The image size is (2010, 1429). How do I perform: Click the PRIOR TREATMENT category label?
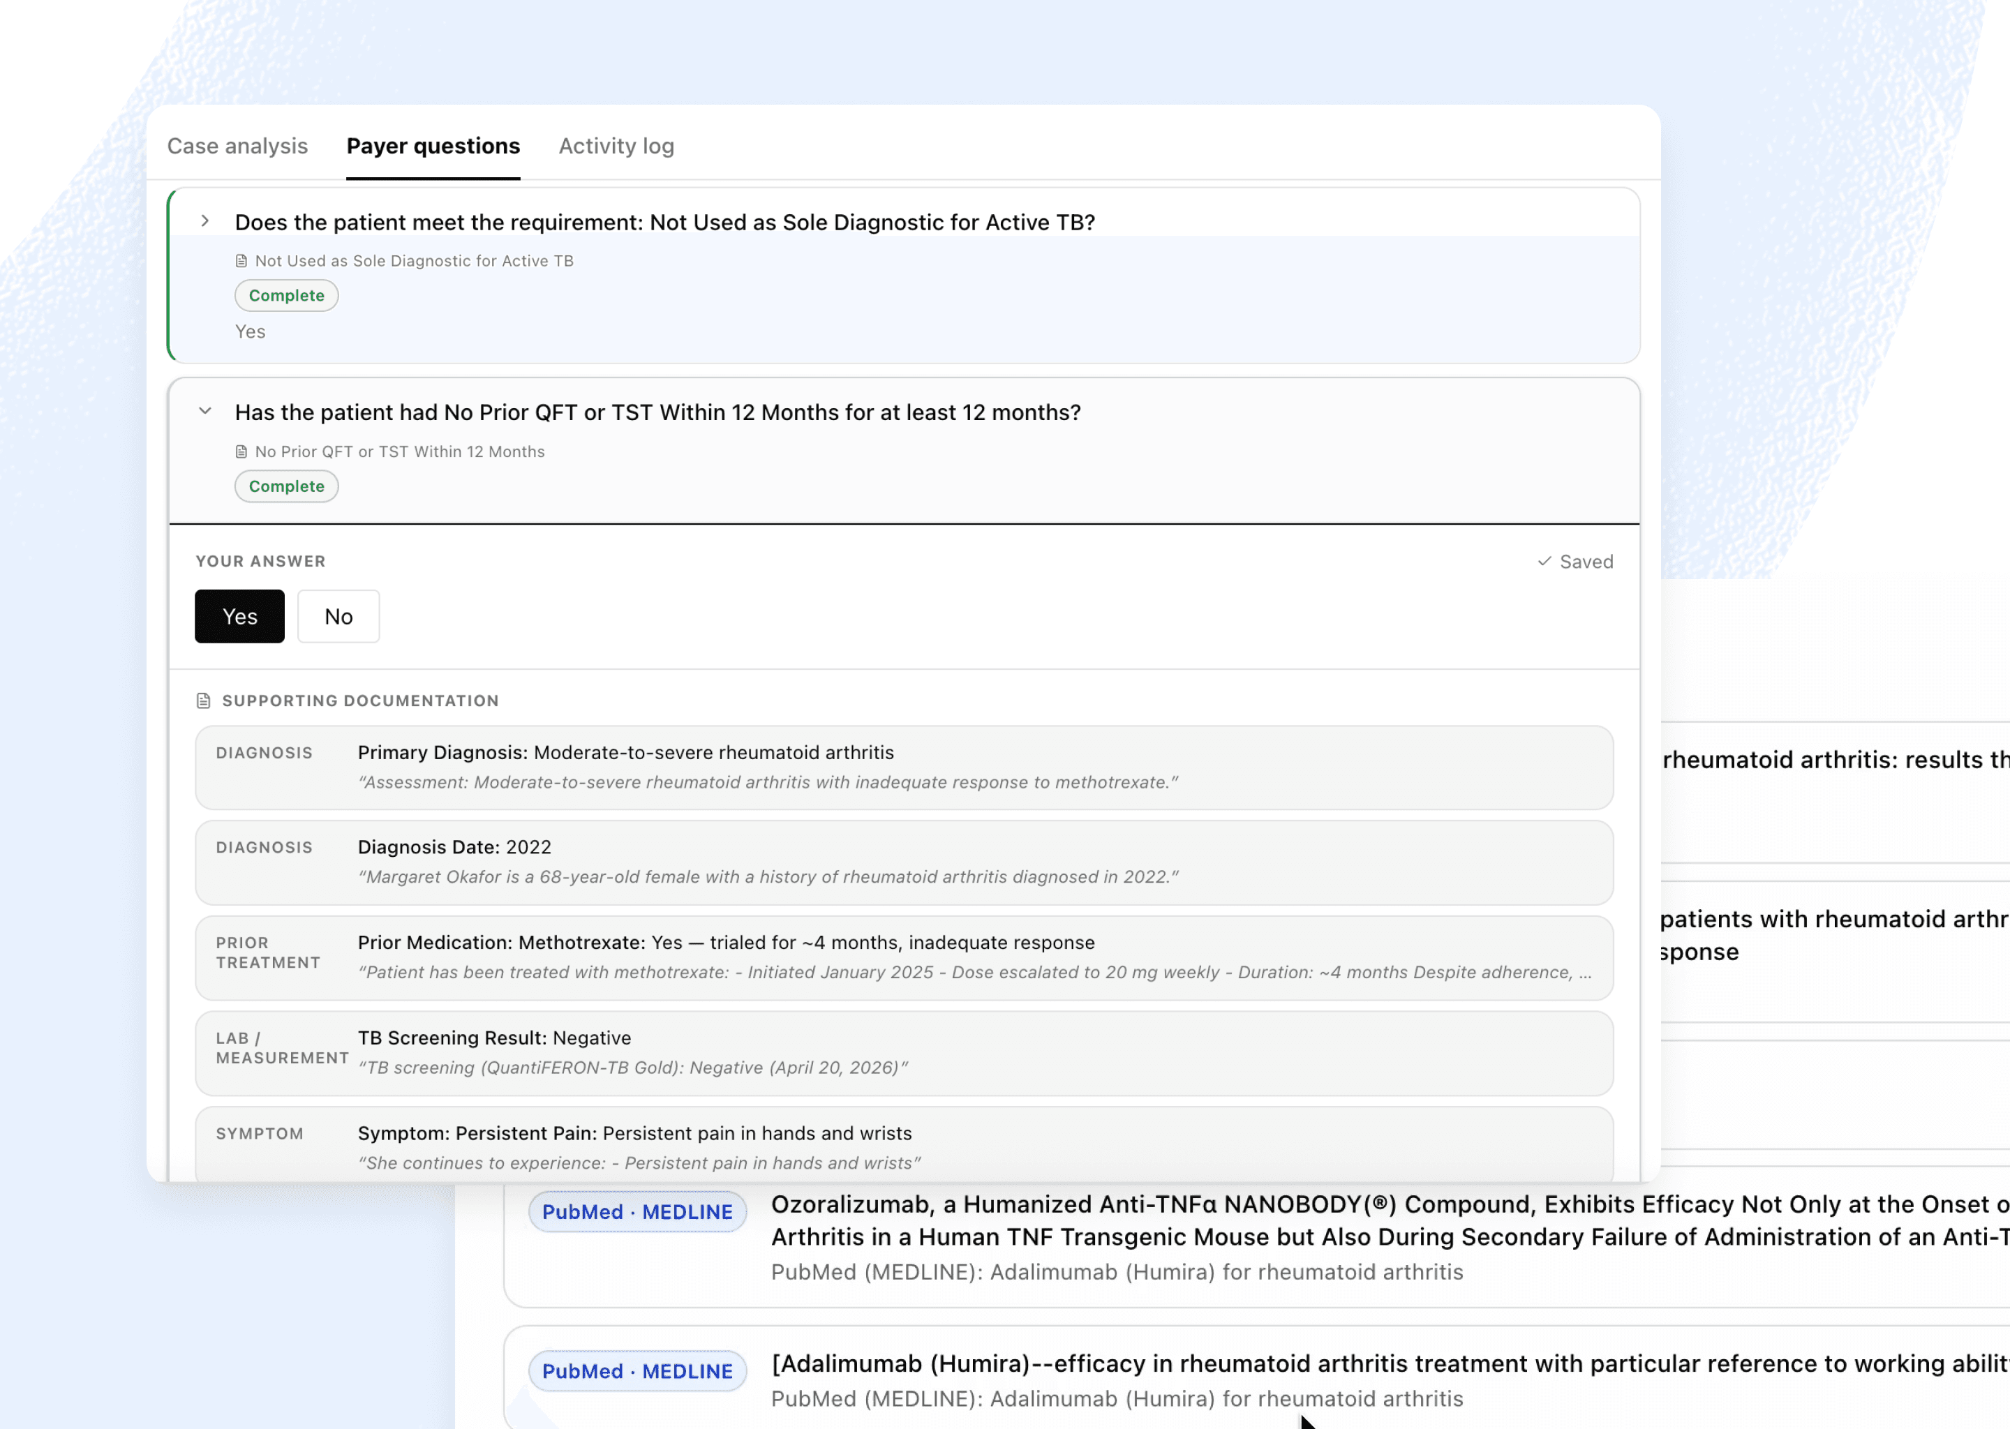269,952
